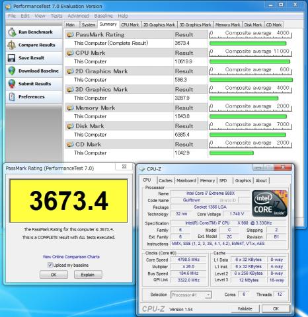The width and height of the screenshot is (308, 317).
Task: Open the Caches tab in CPU-Z
Action: (165, 181)
